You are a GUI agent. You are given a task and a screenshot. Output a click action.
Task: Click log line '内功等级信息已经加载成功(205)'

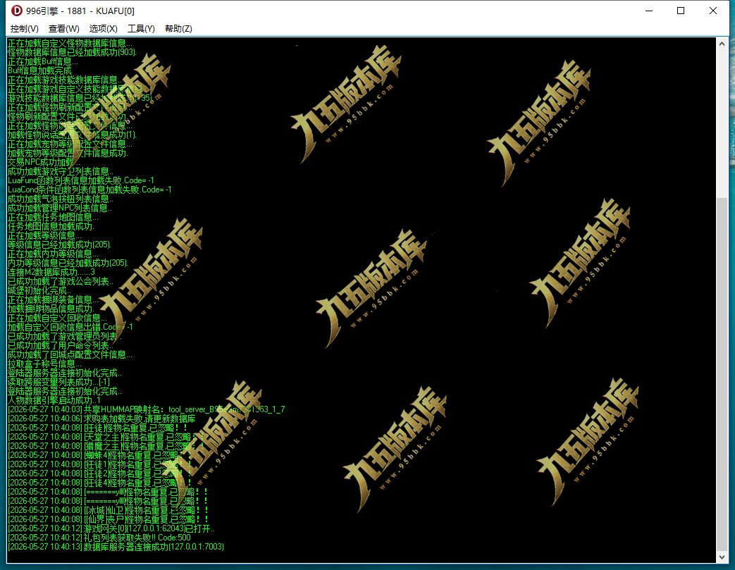pyautogui.click(x=68, y=263)
